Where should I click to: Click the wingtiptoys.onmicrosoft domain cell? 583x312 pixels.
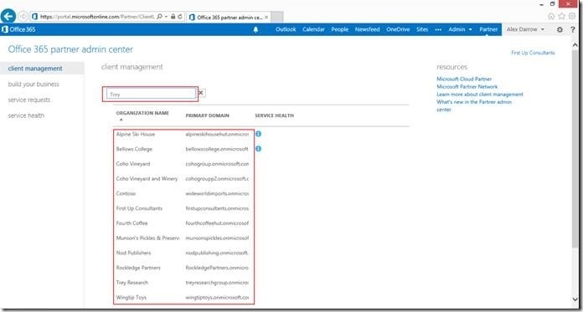click(217, 298)
